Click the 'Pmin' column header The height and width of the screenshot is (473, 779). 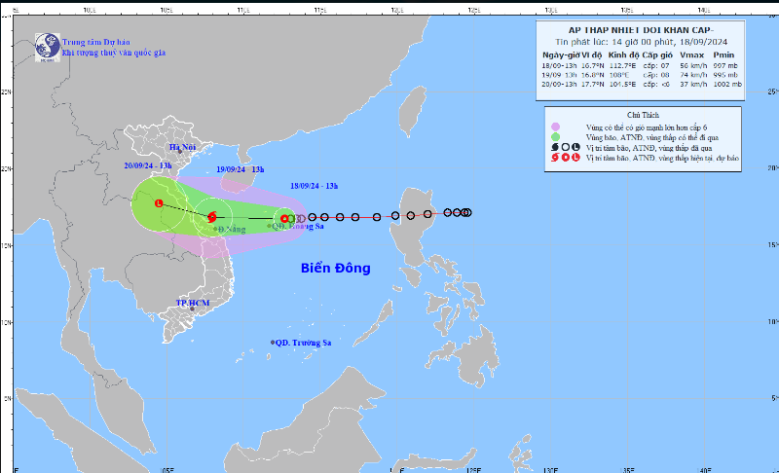point(723,55)
